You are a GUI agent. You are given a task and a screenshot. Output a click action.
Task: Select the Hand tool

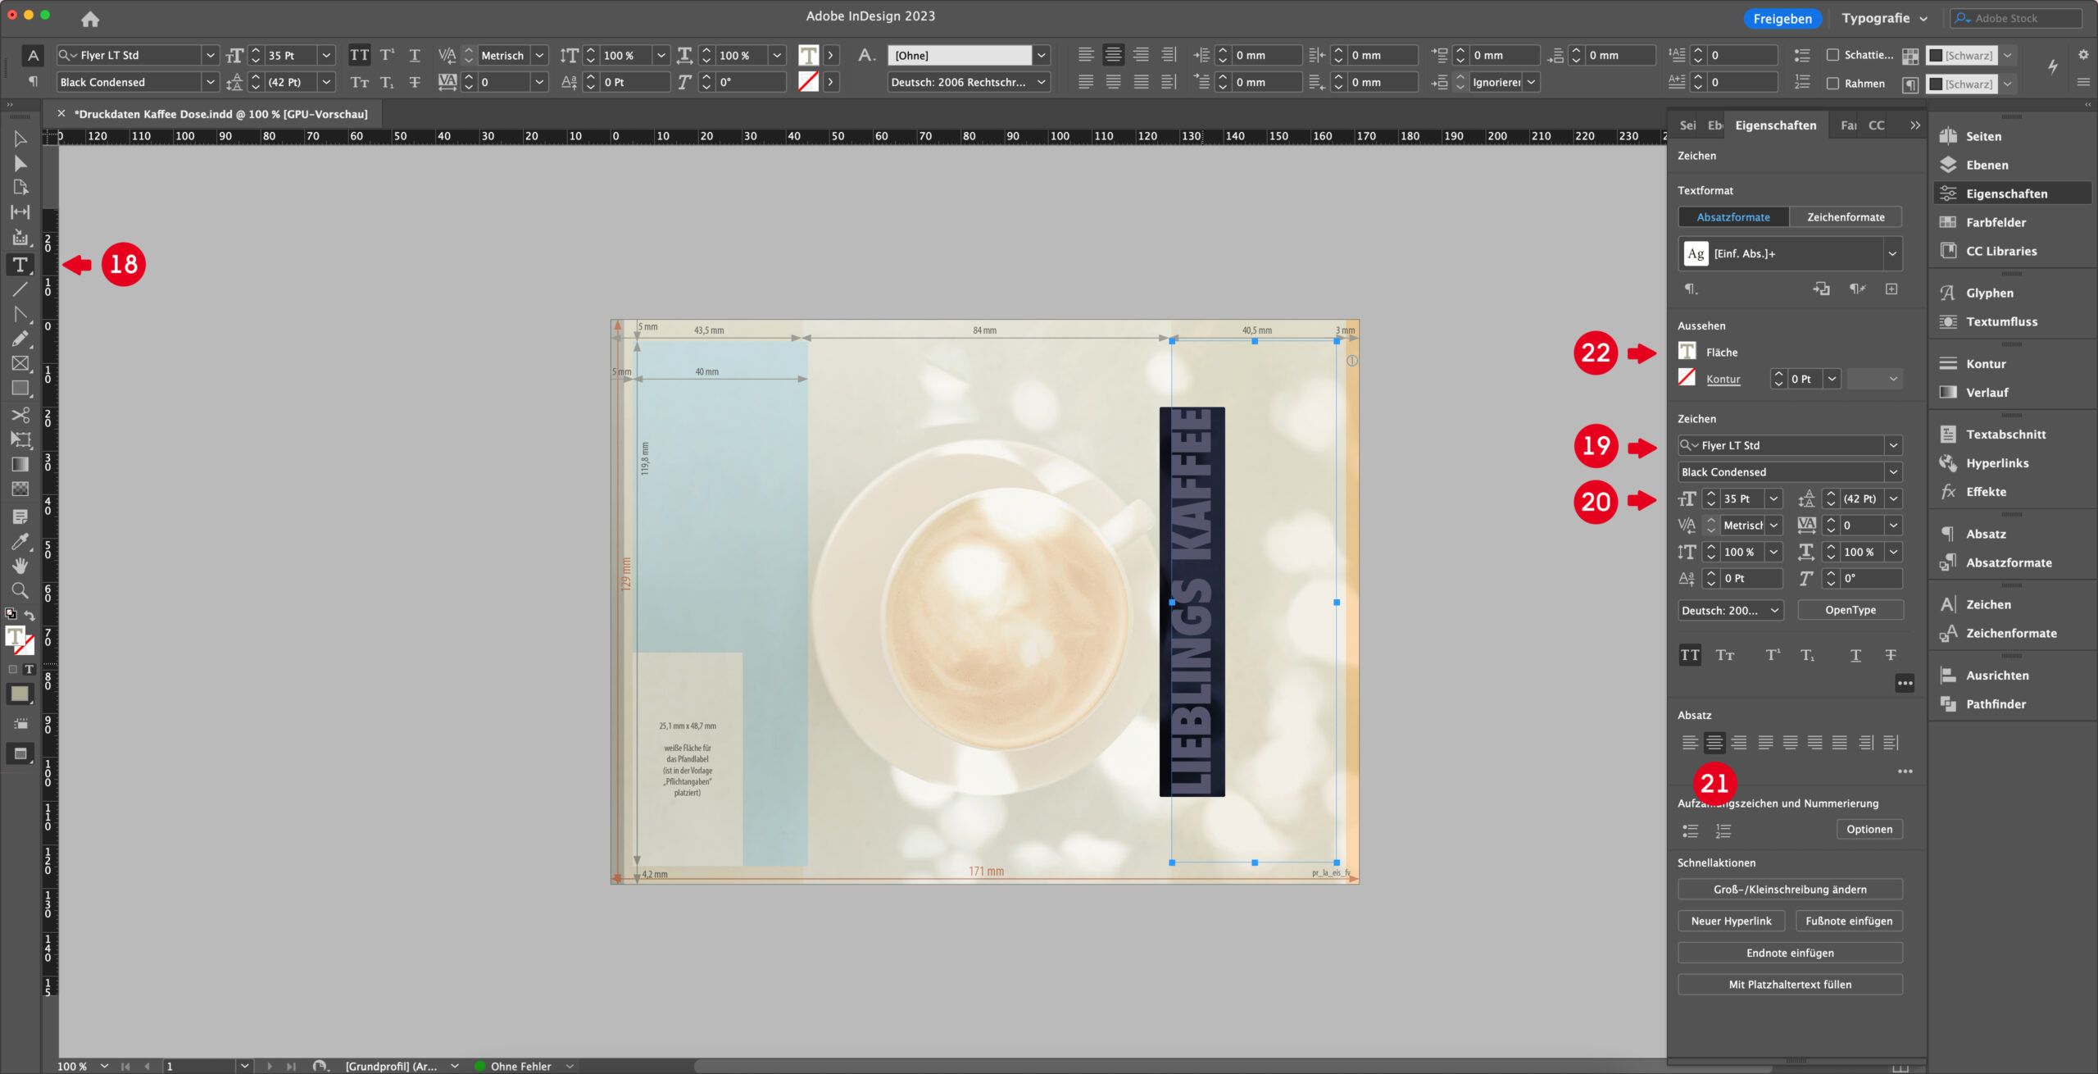[x=20, y=566]
